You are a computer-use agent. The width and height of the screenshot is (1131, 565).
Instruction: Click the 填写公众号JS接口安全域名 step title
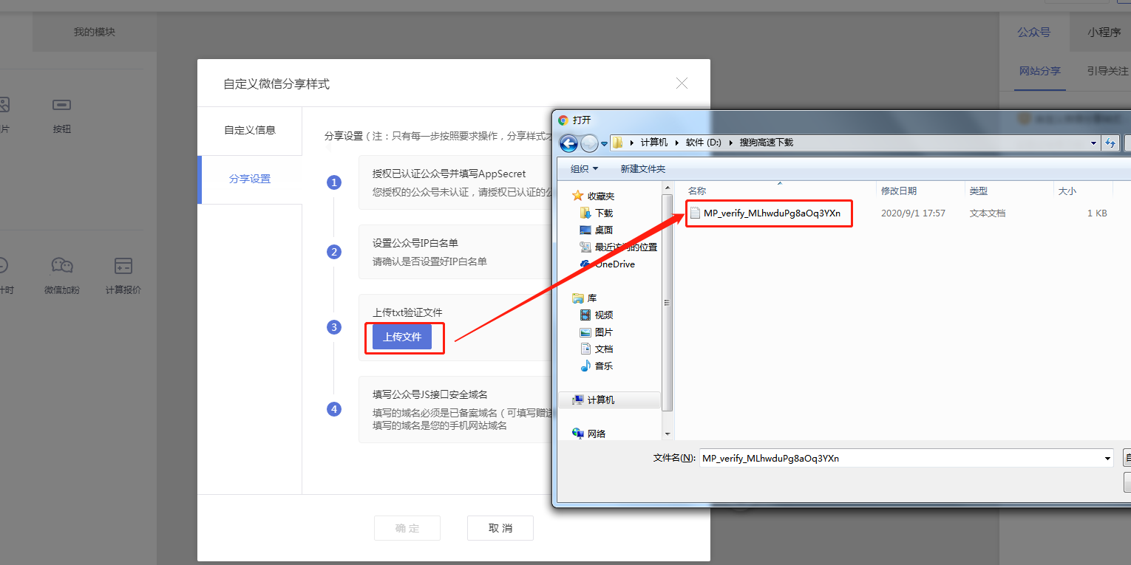(x=430, y=394)
